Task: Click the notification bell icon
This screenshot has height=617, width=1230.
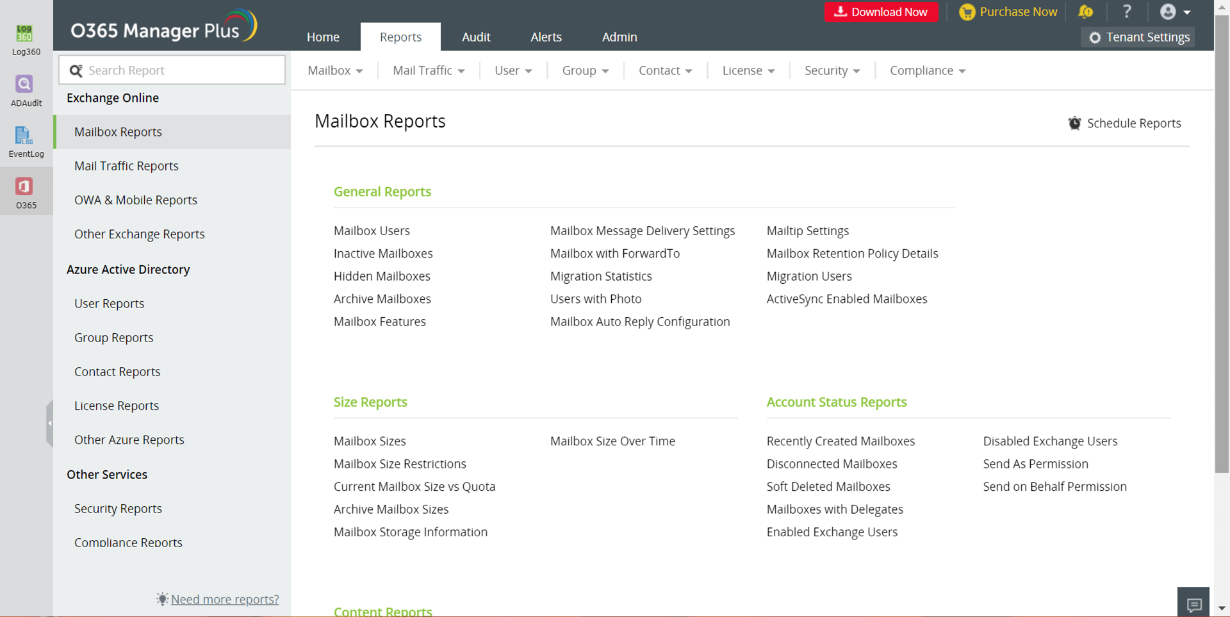Action: (1085, 12)
